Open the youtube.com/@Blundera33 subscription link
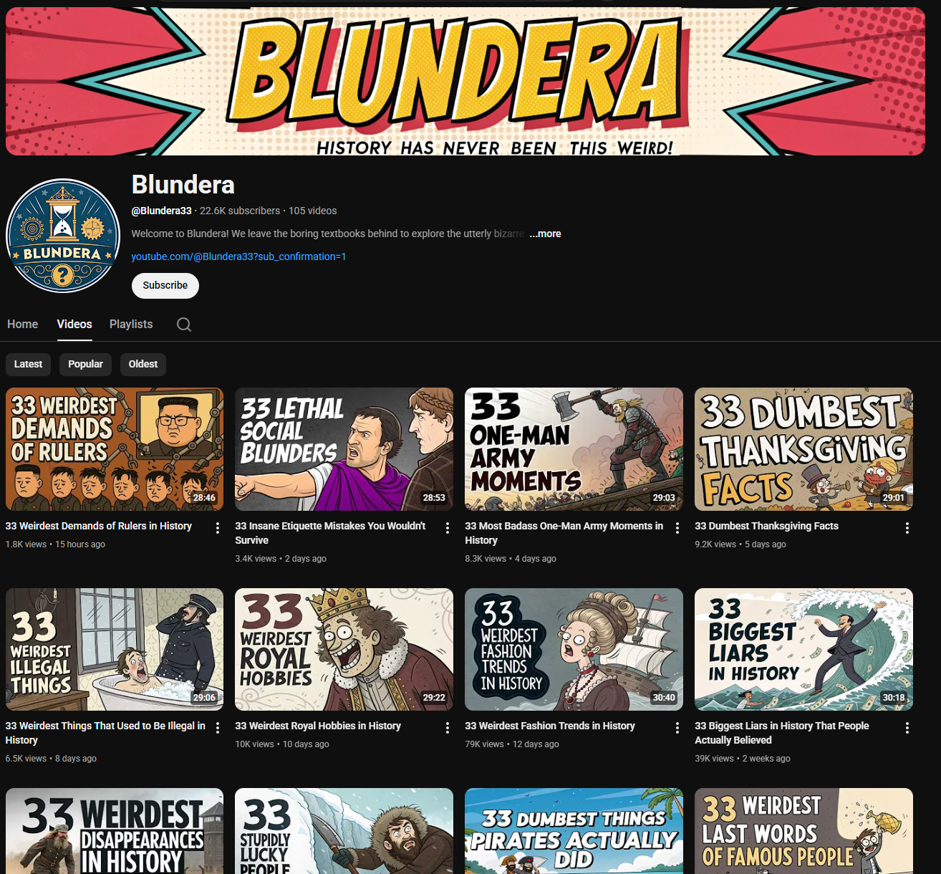The width and height of the screenshot is (941, 874). (x=238, y=256)
